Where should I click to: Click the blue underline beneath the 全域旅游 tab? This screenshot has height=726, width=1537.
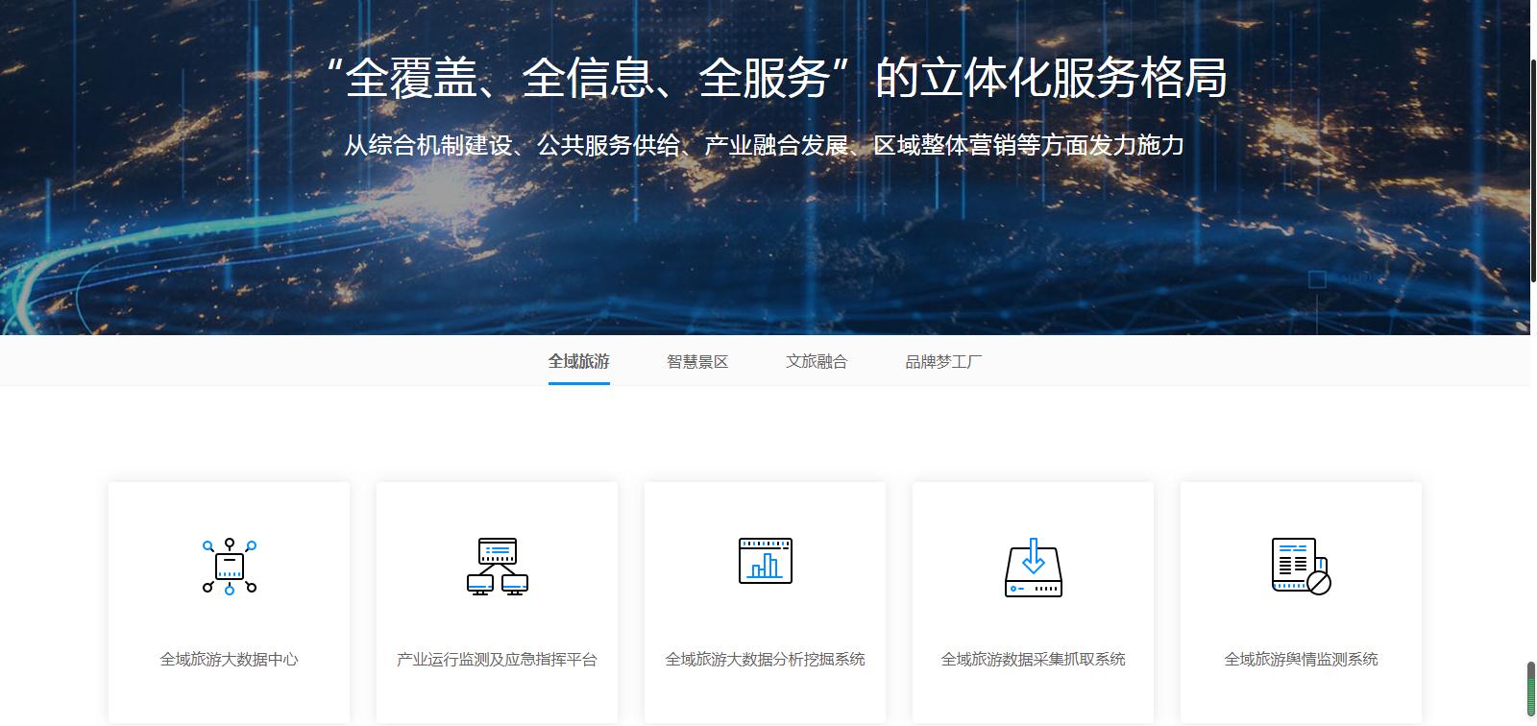pos(578,383)
